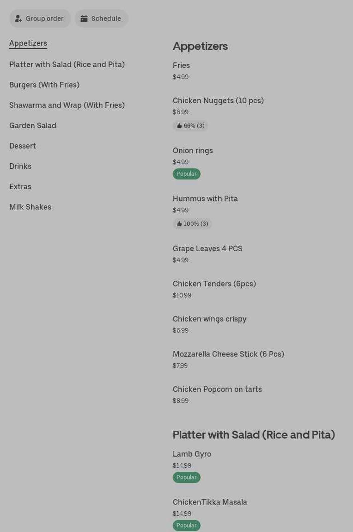Jump to Platter with Salad category
This screenshot has height=532, width=353.
pyautogui.click(x=67, y=64)
